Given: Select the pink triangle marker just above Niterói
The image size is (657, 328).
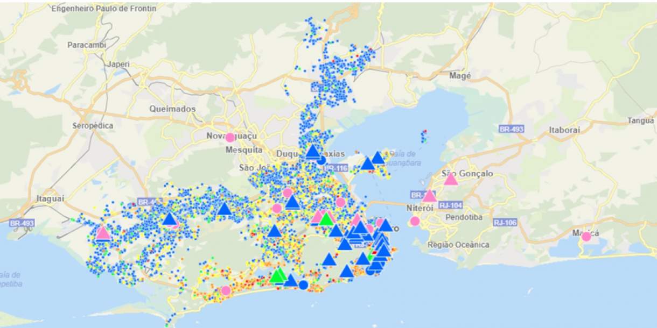Looking at the screenshot, I should 429,196.
